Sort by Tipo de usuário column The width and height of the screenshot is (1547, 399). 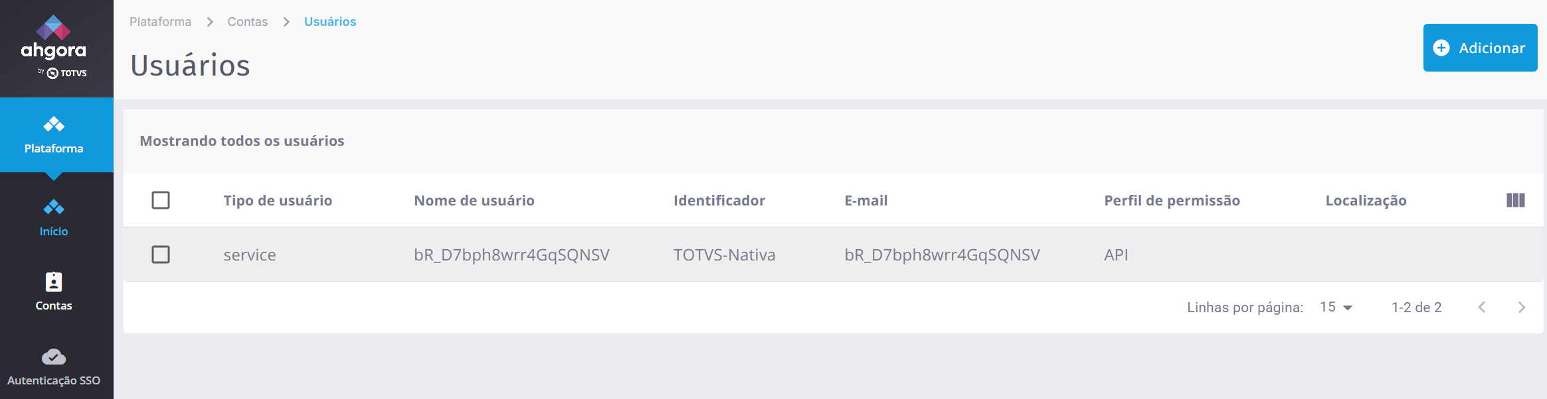point(278,200)
